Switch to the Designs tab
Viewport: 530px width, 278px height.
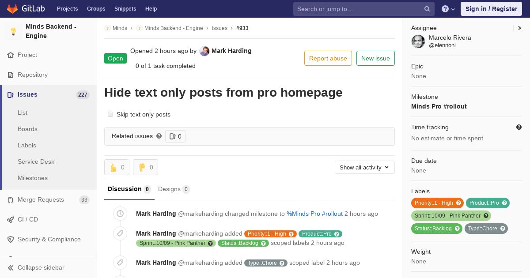pos(174,189)
